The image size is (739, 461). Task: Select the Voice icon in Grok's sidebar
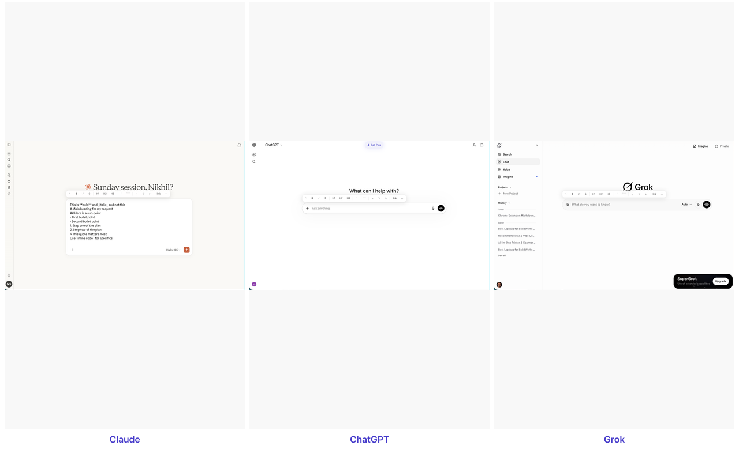pos(506,169)
